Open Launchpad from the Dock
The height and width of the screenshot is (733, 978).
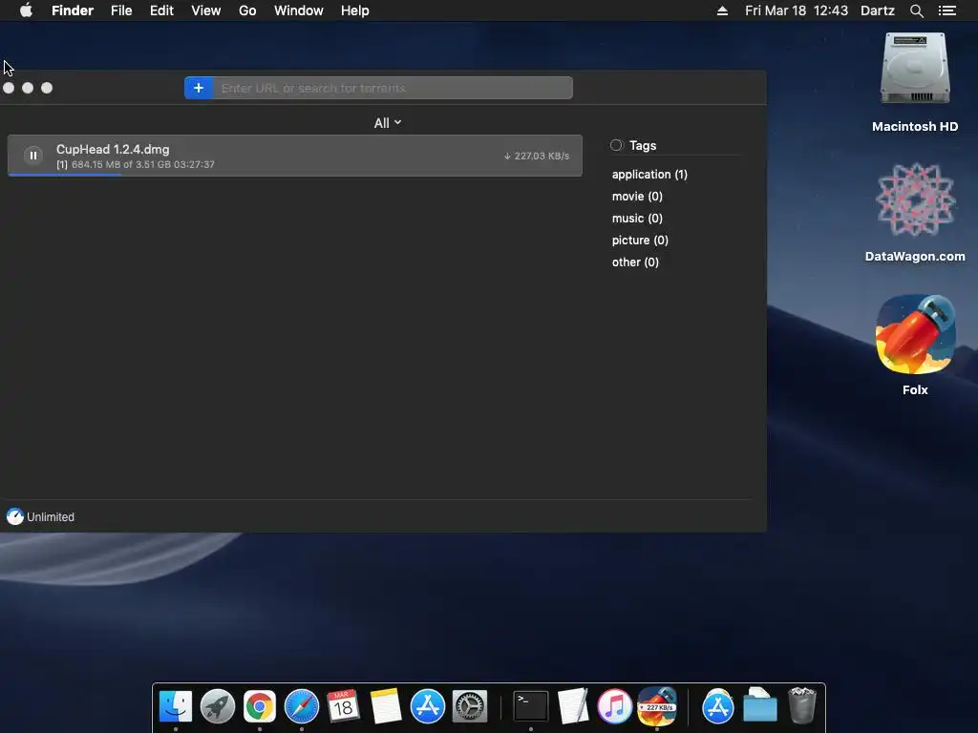pos(218,706)
